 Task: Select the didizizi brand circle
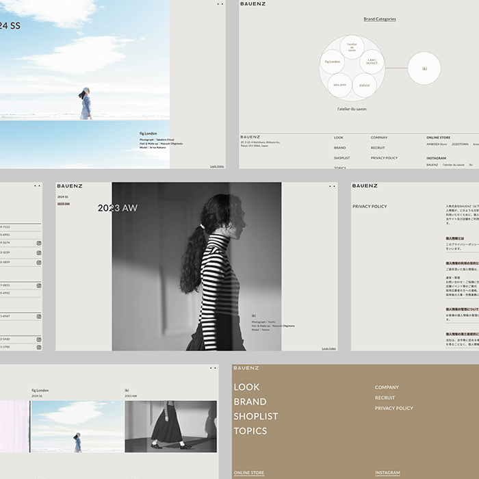pos(365,86)
